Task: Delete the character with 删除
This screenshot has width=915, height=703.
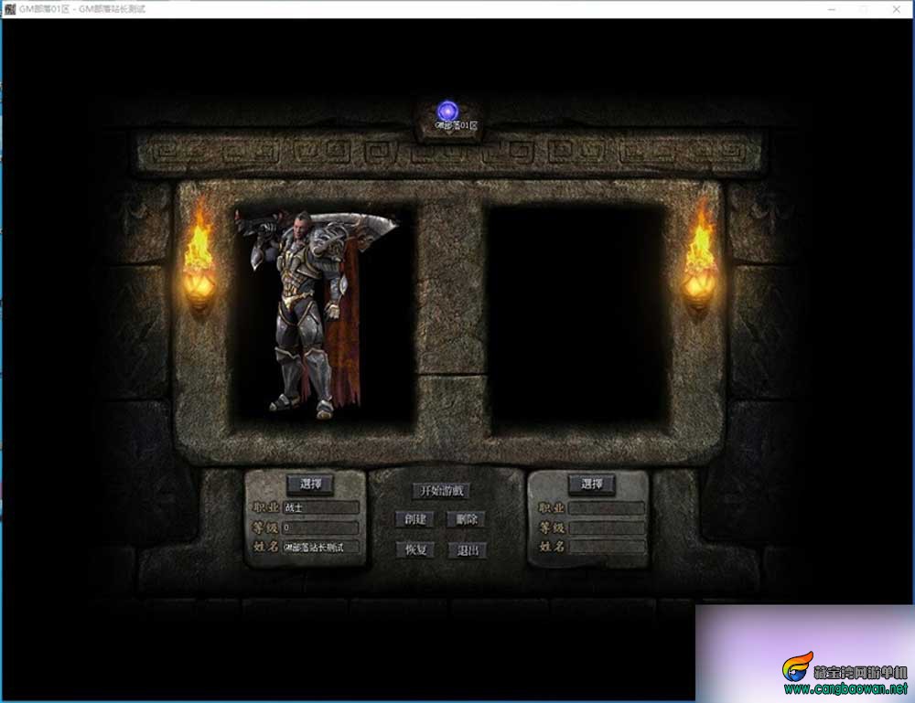Action: (467, 519)
